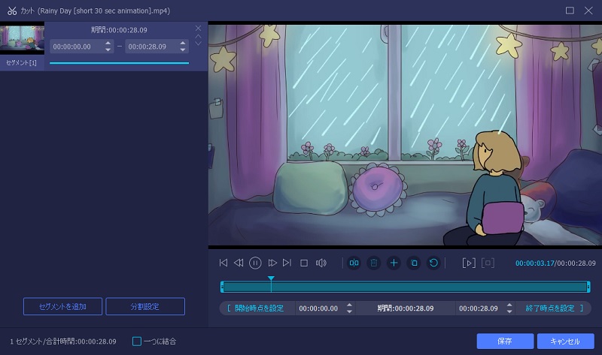This screenshot has height=355, width=602.
Task: Click the left trim handle of the timeline
Action: pos(222,287)
